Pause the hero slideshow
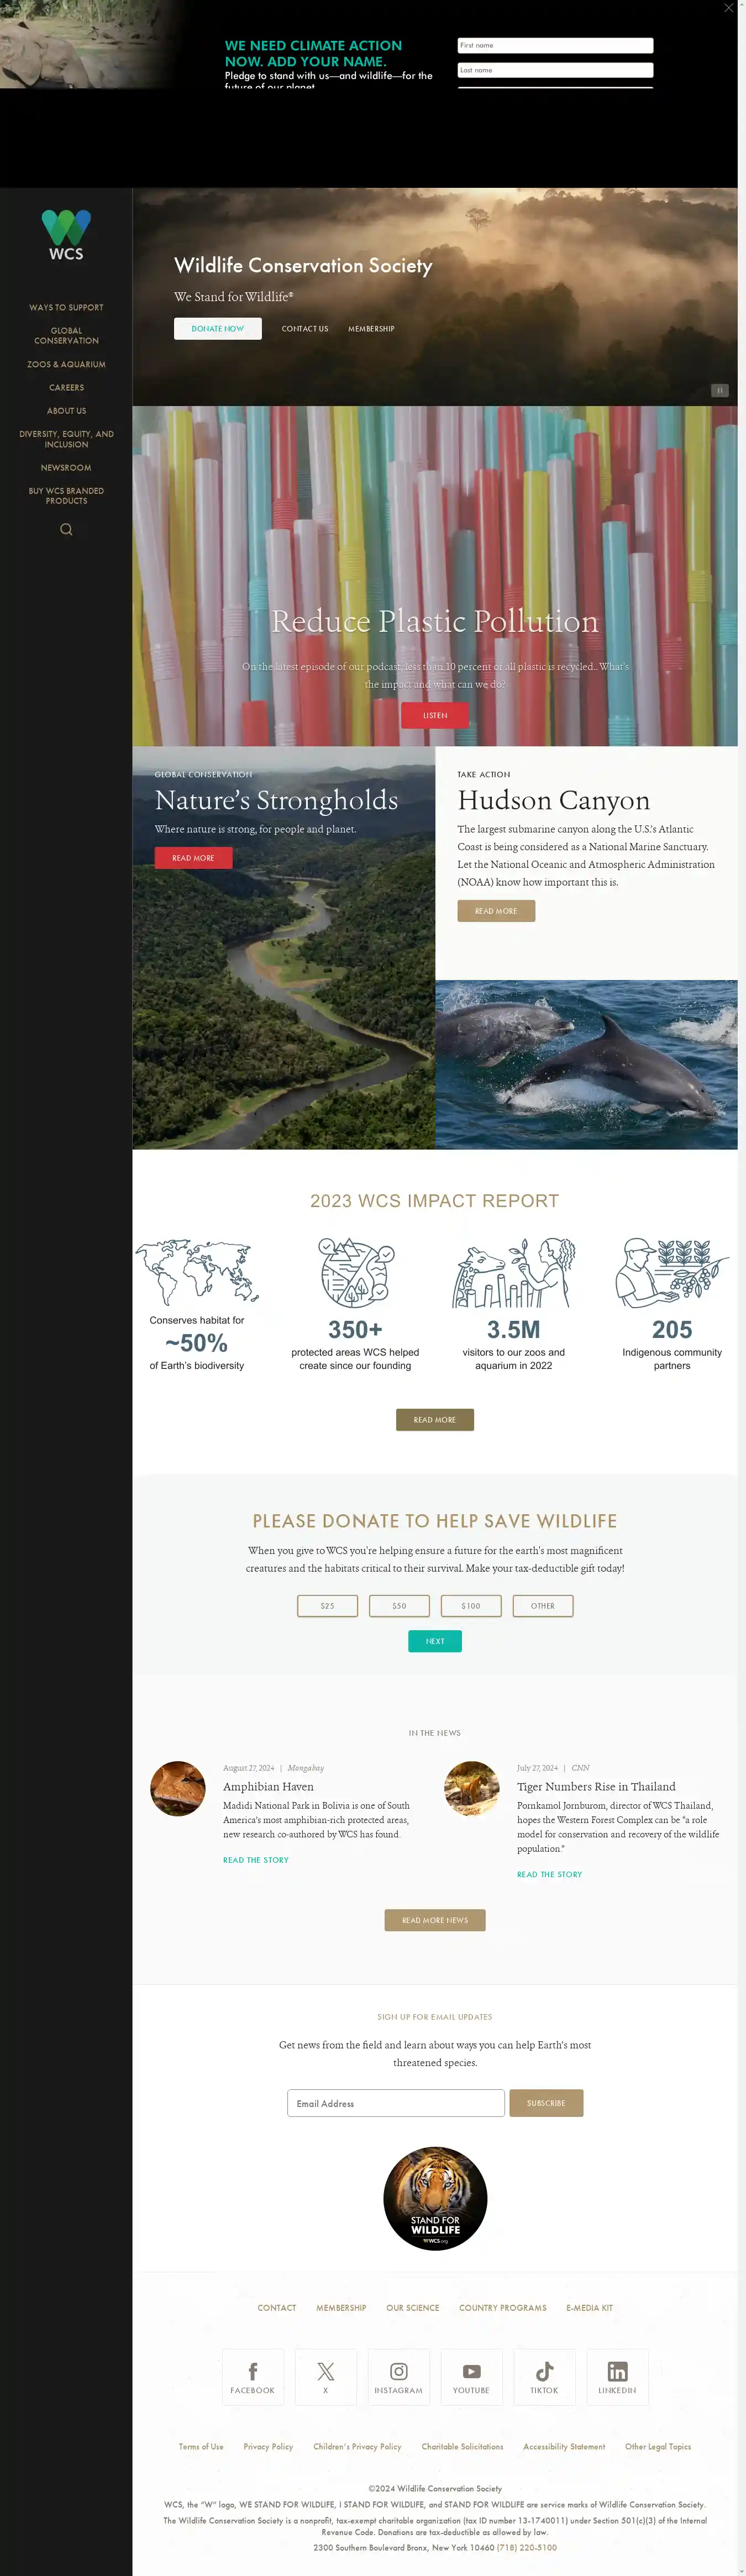746x2576 pixels. pyautogui.click(x=719, y=391)
